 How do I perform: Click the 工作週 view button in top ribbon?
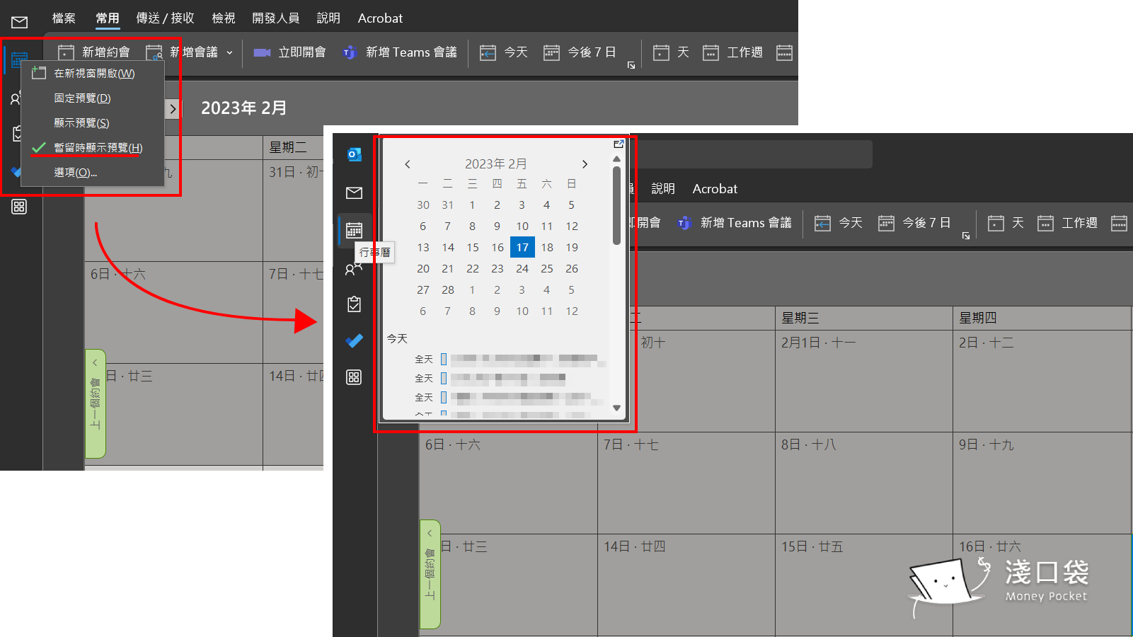click(732, 52)
